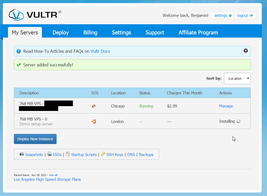Click the Actions column header
The height and width of the screenshot is (196, 267).
click(x=225, y=93)
